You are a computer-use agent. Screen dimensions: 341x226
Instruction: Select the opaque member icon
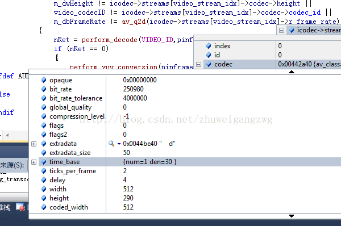coord(44,80)
